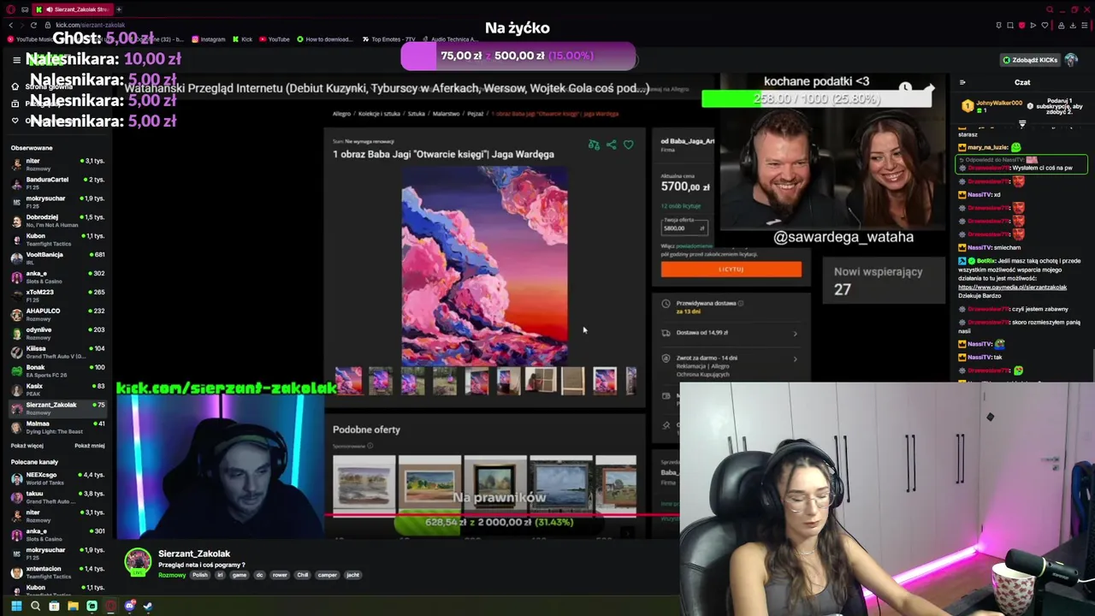Click the Opera search icon near window controls
Screen dimensions: 1095x616
(1050, 9)
